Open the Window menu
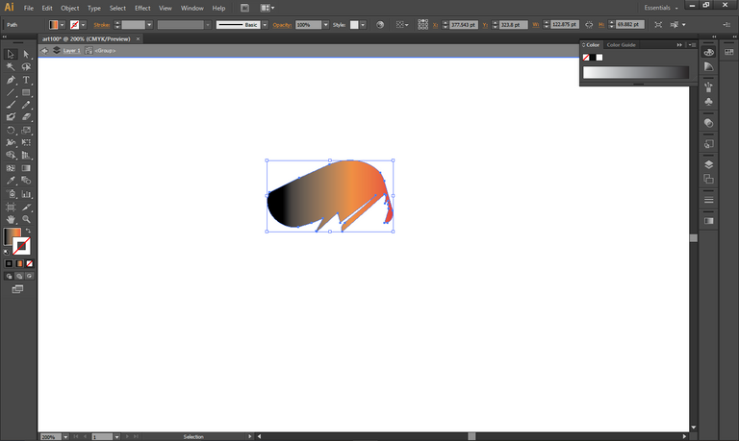 click(x=191, y=8)
